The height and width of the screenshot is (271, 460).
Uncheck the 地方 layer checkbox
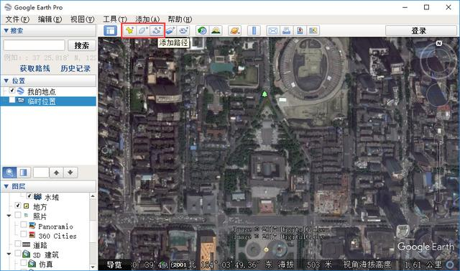point(18,206)
